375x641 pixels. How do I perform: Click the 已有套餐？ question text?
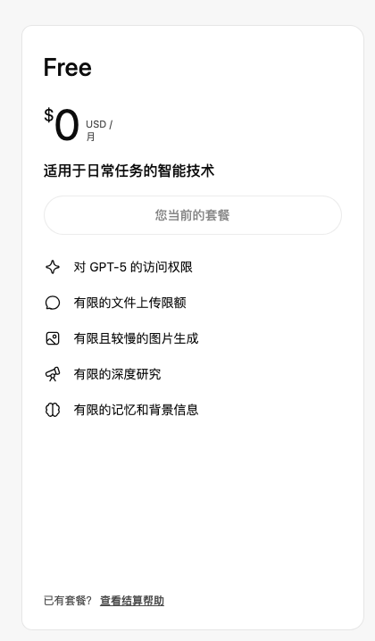tap(68, 601)
